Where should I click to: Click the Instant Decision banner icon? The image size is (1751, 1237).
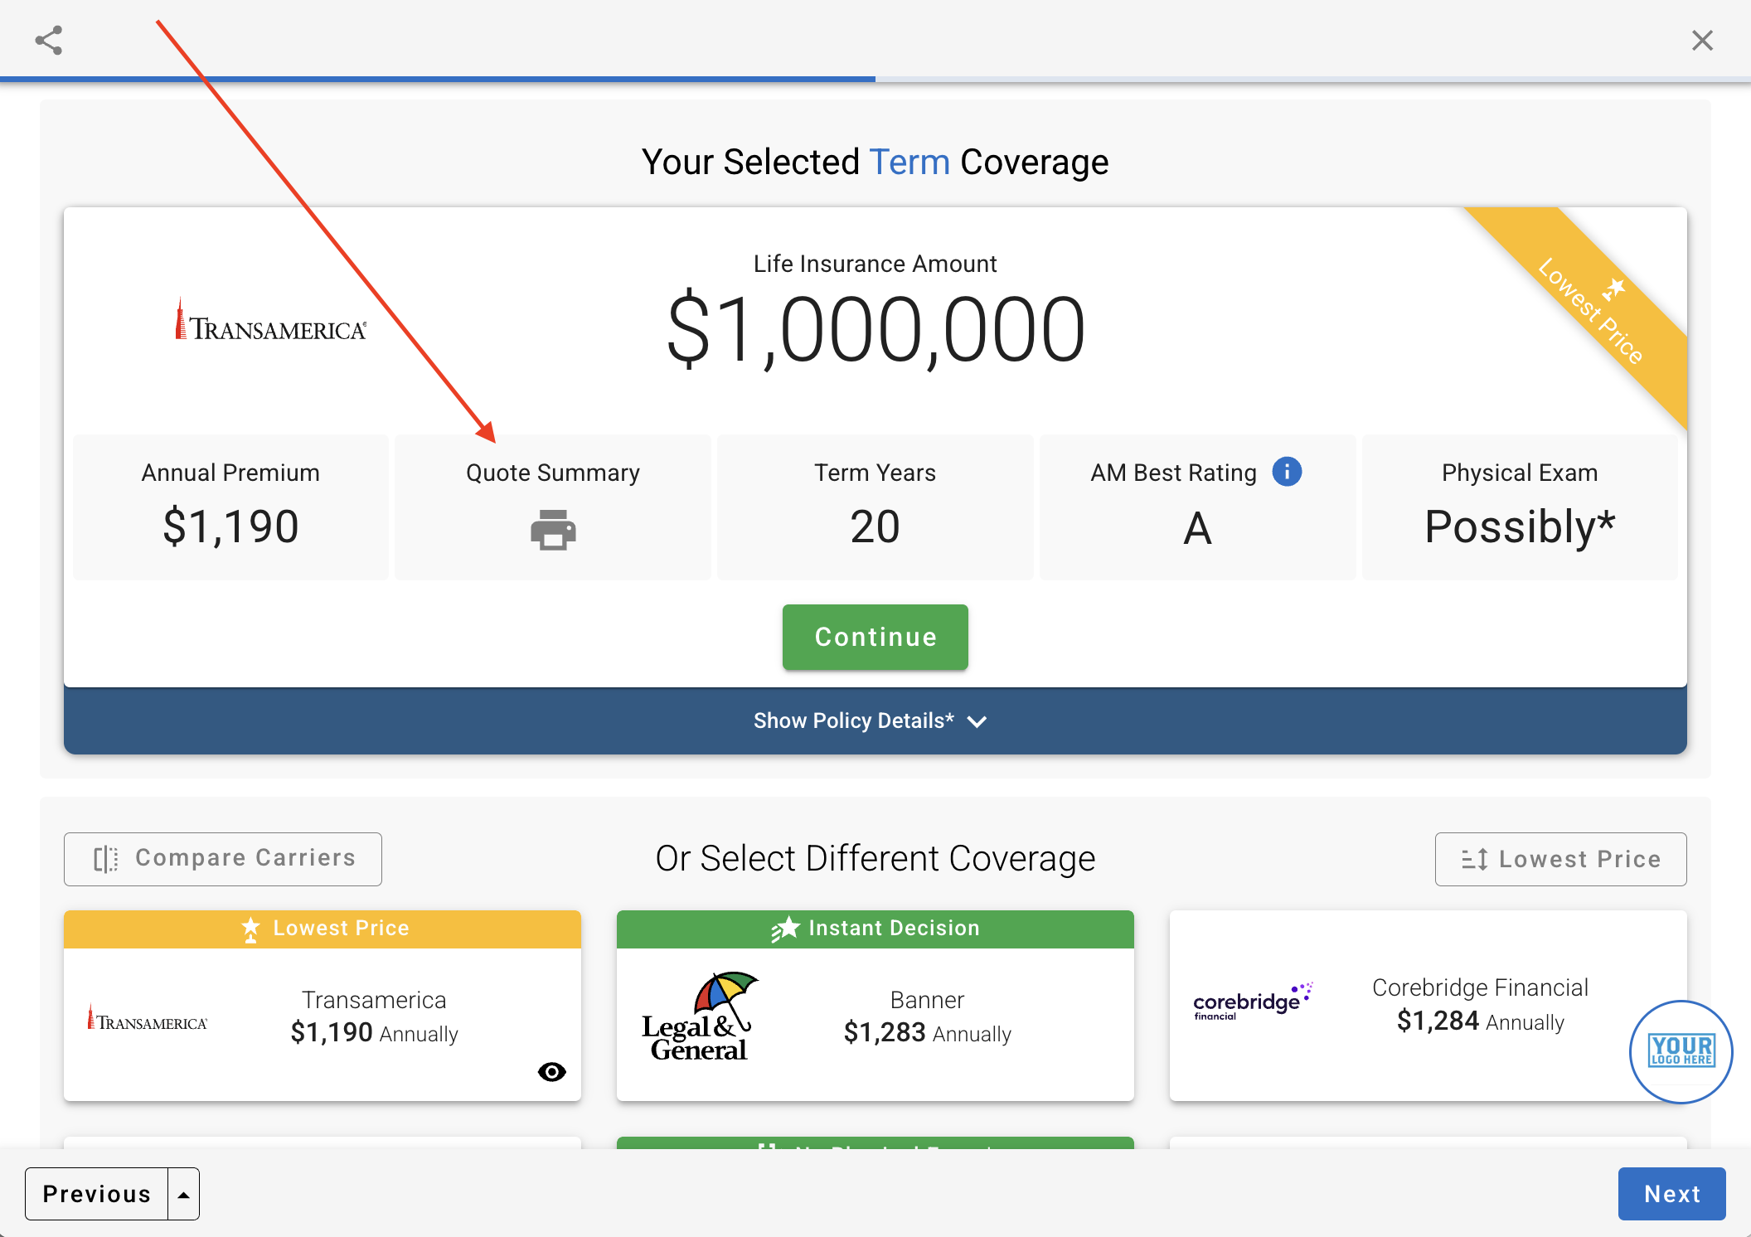tap(785, 929)
